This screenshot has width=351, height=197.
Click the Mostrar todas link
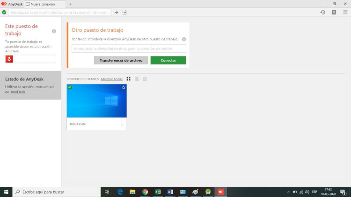tap(112, 79)
